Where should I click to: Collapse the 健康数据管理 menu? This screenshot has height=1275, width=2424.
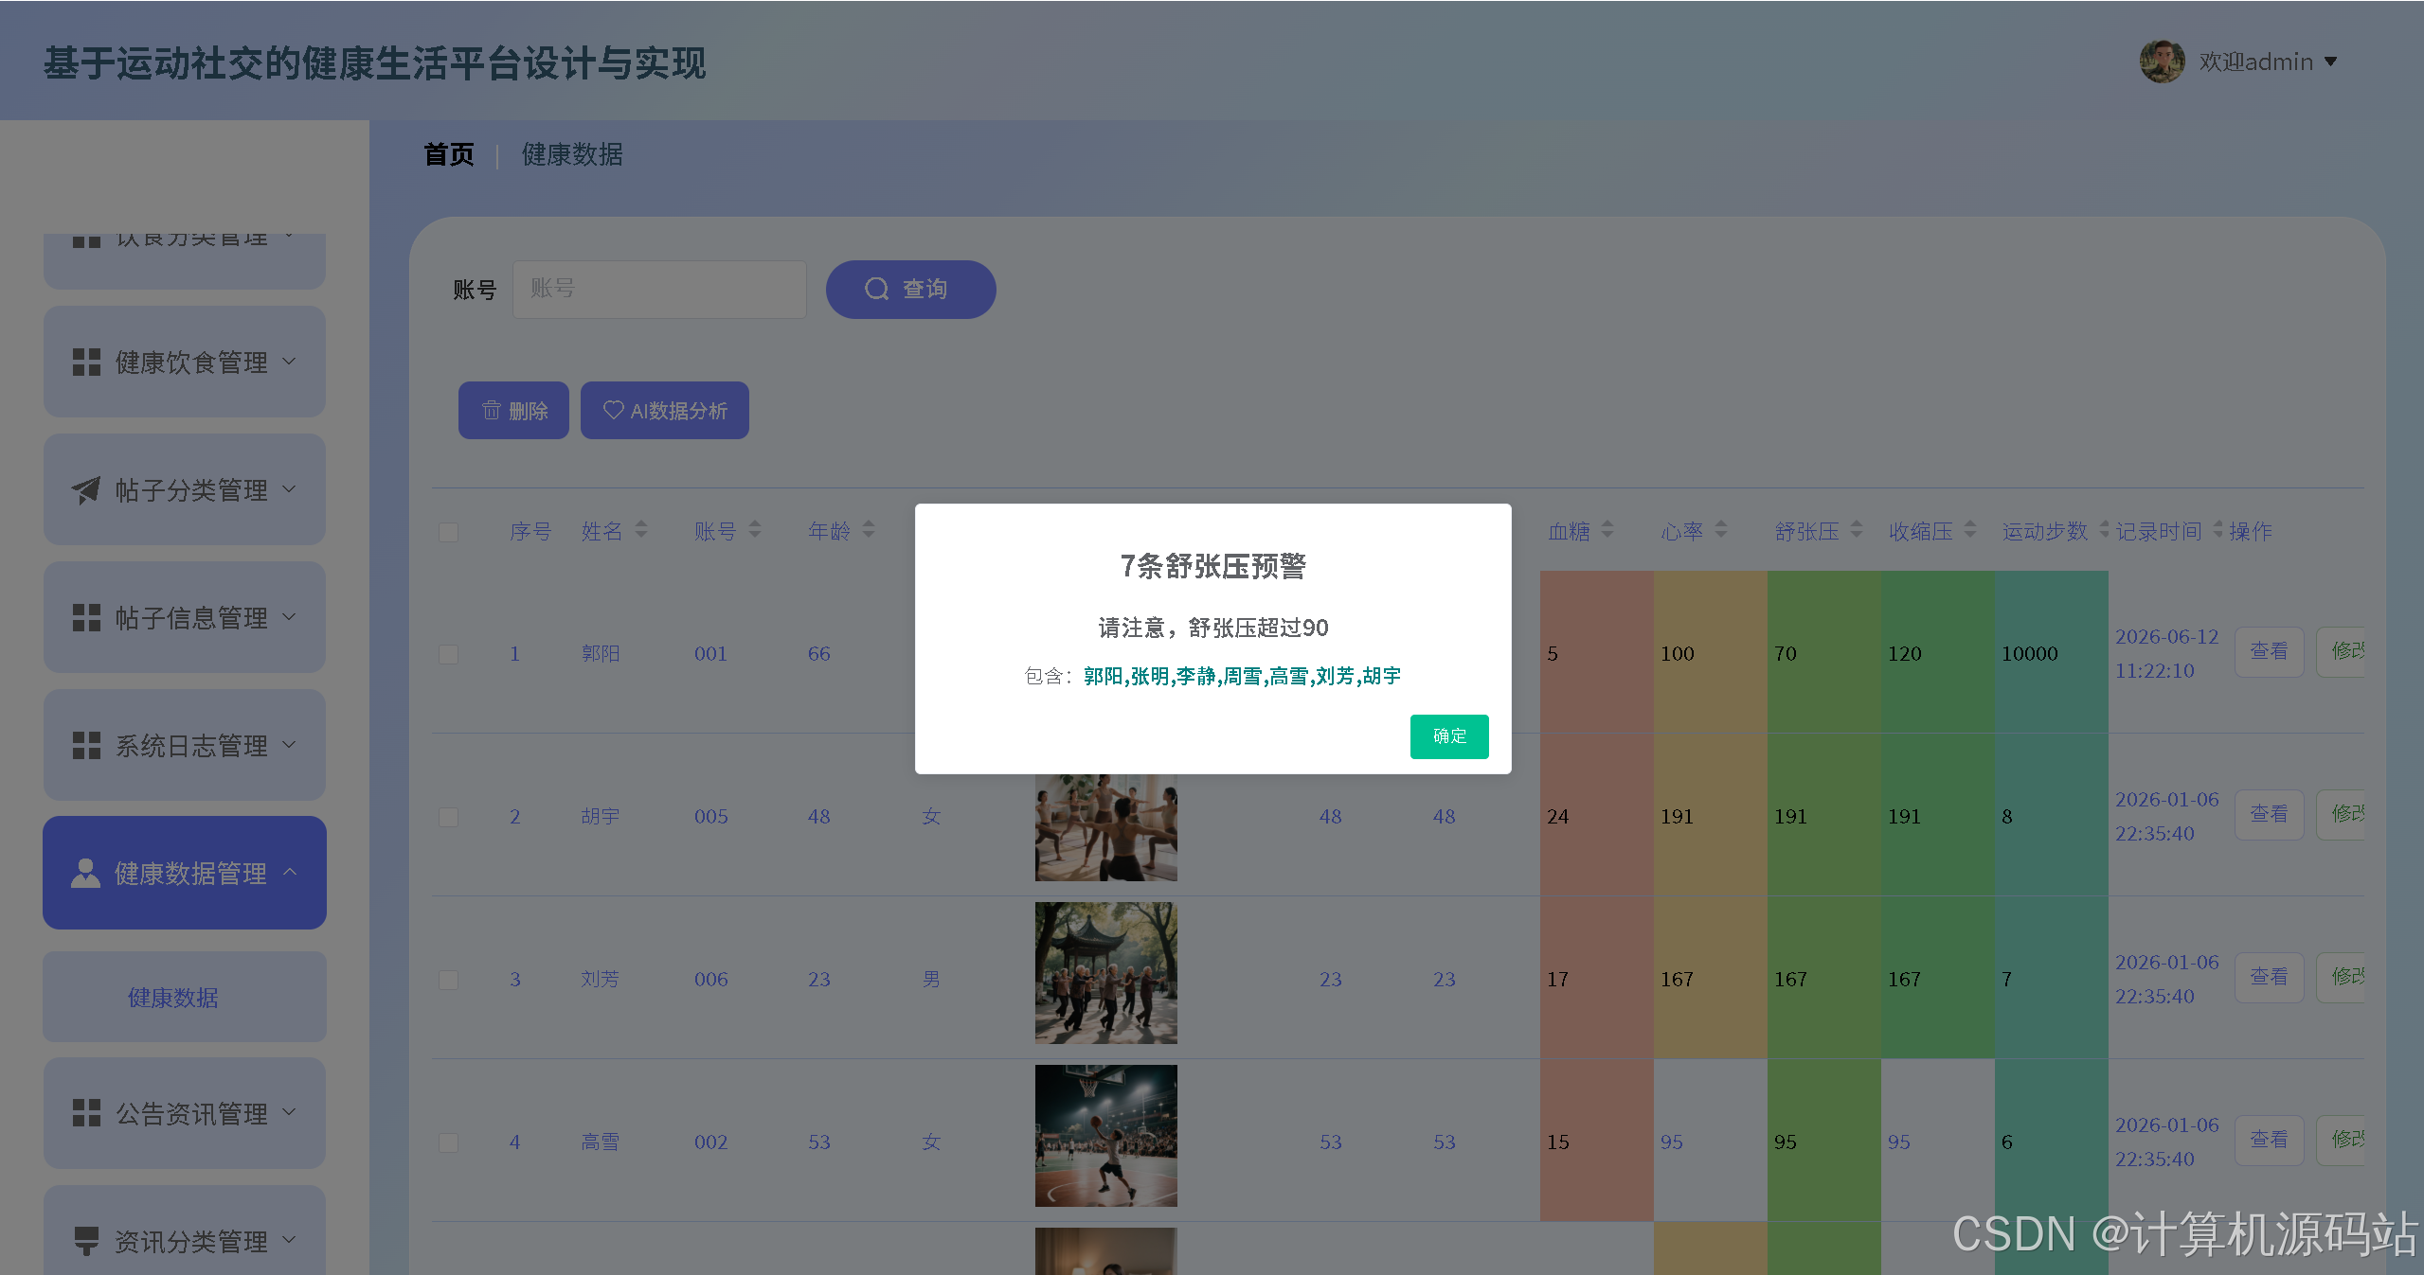185,873
